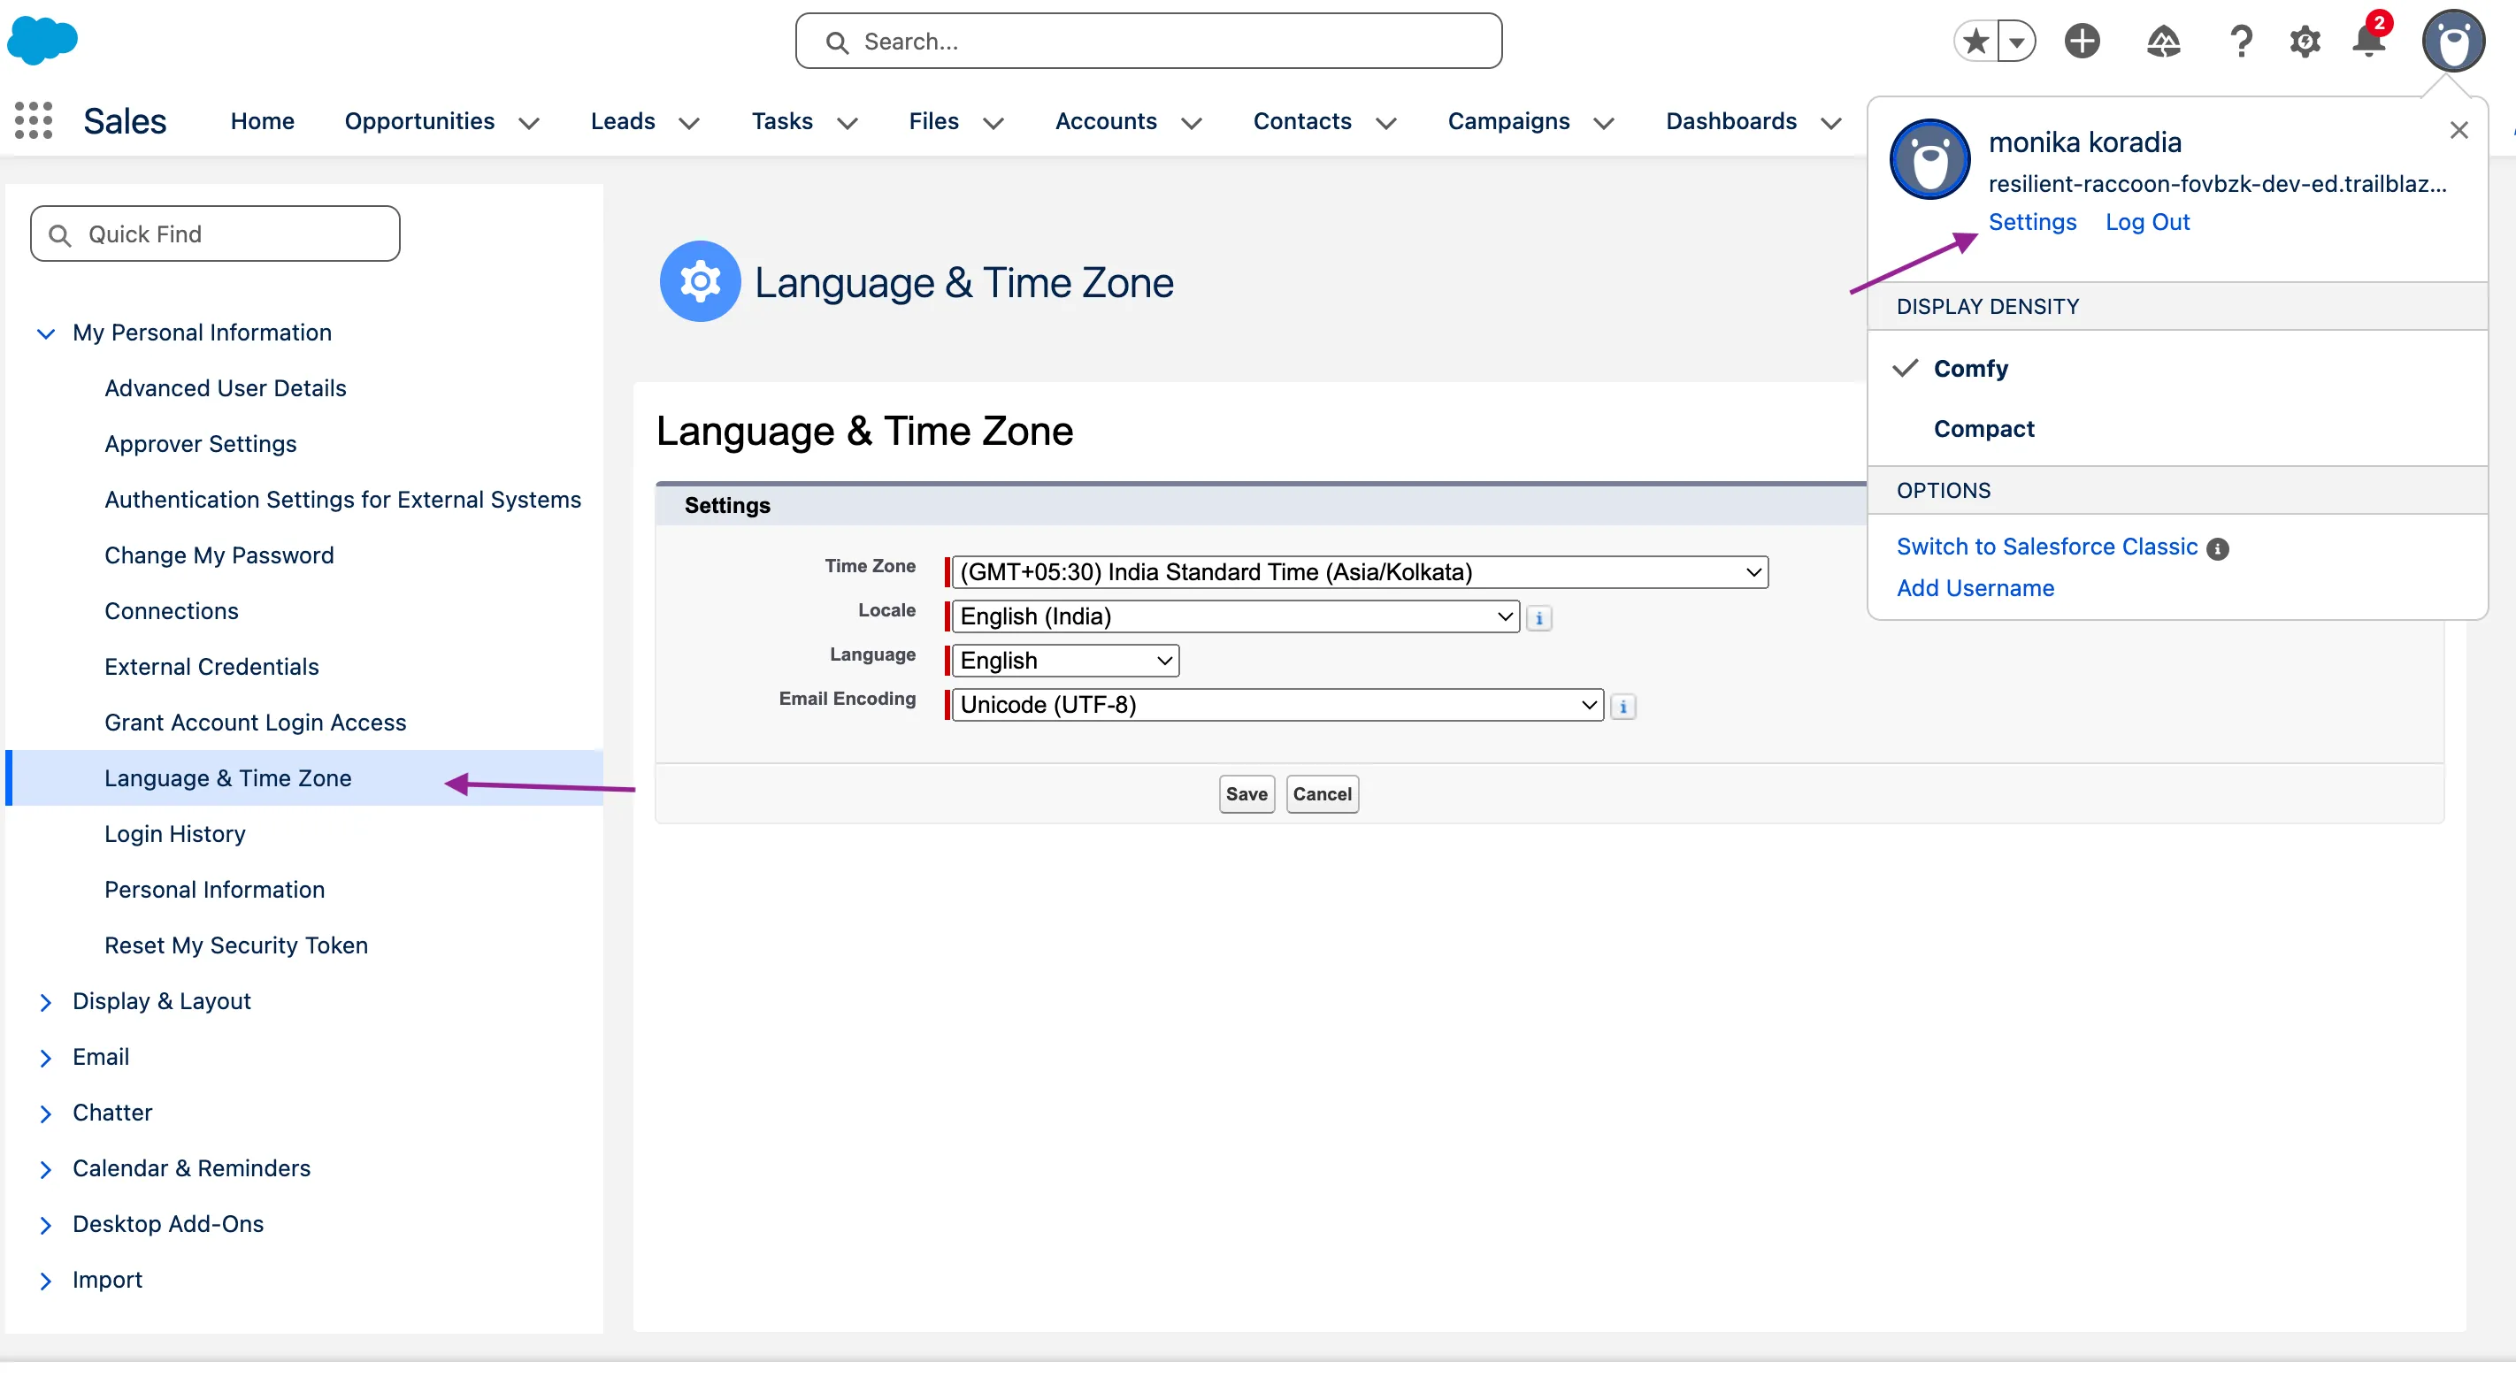The width and height of the screenshot is (2516, 1385).
Task: Click info icon beside Switch to Salesforce Classic
Action: tap(2217, 548)
